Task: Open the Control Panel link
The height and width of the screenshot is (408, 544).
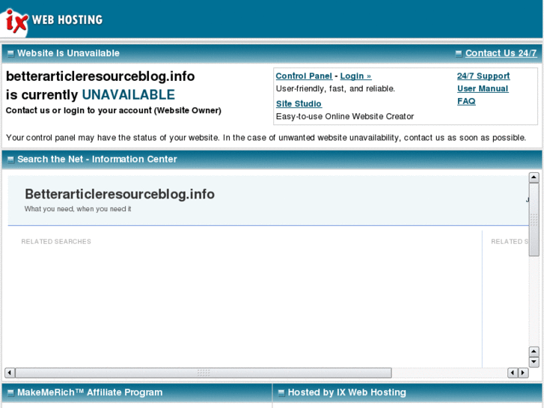Action: [304, 76]
